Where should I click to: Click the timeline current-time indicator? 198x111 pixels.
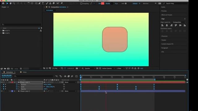[x=81, y=77]
